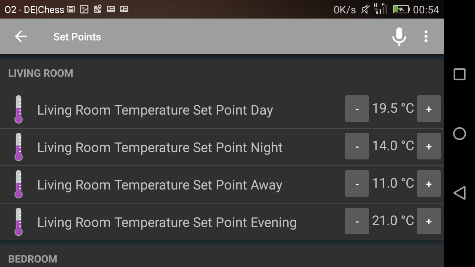The image size is (475, 267).
Task: Raise the Away set point temperature
Action: point(429,184)
